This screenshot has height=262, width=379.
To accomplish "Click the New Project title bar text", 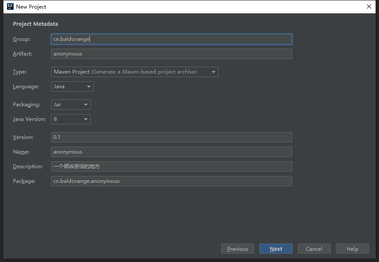I will [31, 7].
